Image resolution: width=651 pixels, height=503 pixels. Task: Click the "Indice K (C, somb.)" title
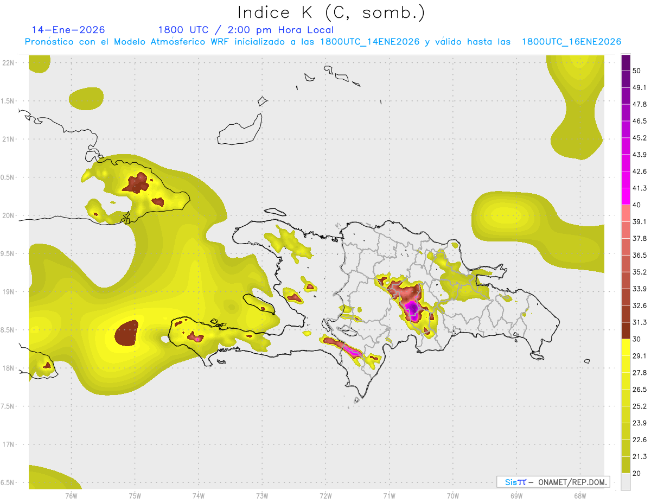click(x=331, y=12)
